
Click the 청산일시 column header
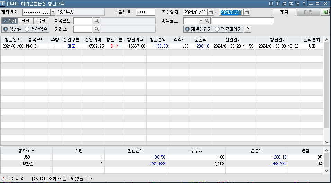[x=278, y=40]
